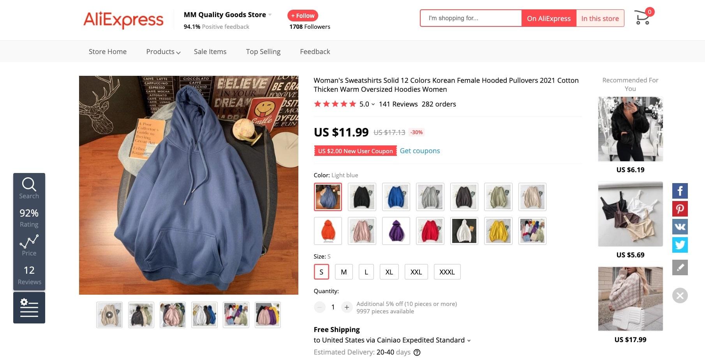705x360 pixels.
Task: Go to the Feedback tab
Action: click(x=315, y=52)
